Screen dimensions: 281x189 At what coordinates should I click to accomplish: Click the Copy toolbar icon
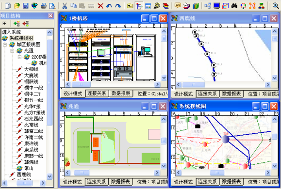pyautogui.click(x=73, y=6)
